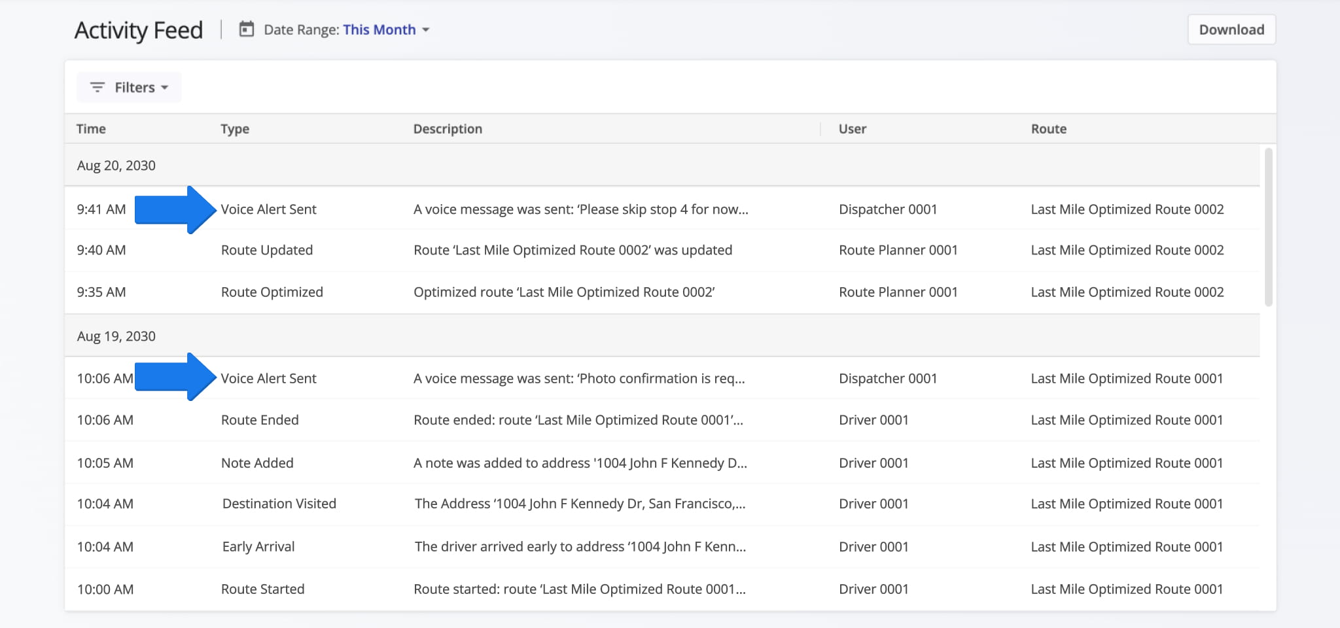Click the Activity Feed page title
This screenshot has height=628, width=1340.
click(x=139, y=30)
